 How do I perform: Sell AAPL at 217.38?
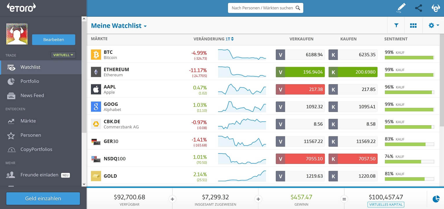[x=300, y=89]
